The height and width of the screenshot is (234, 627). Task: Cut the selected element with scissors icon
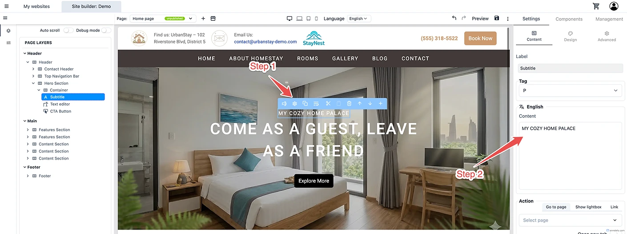pyautogui.click(x=328, y=104)
